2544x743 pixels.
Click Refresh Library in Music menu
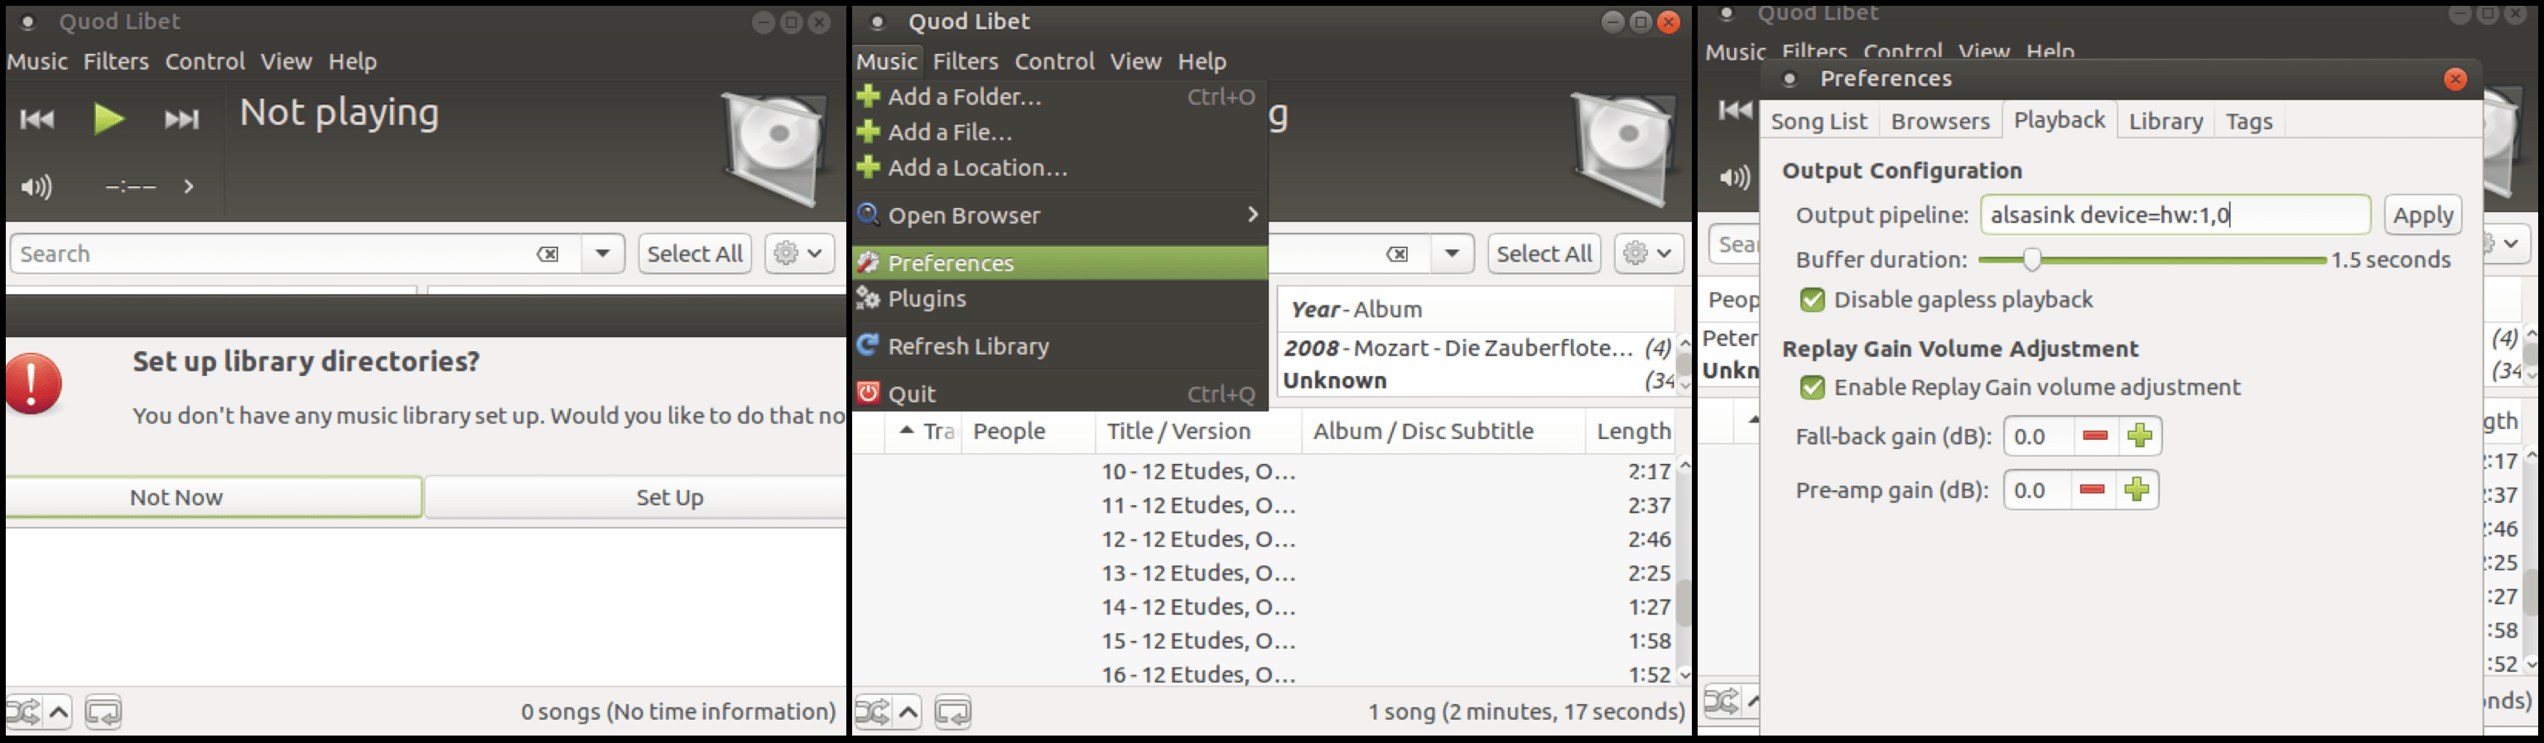point(968,345)
